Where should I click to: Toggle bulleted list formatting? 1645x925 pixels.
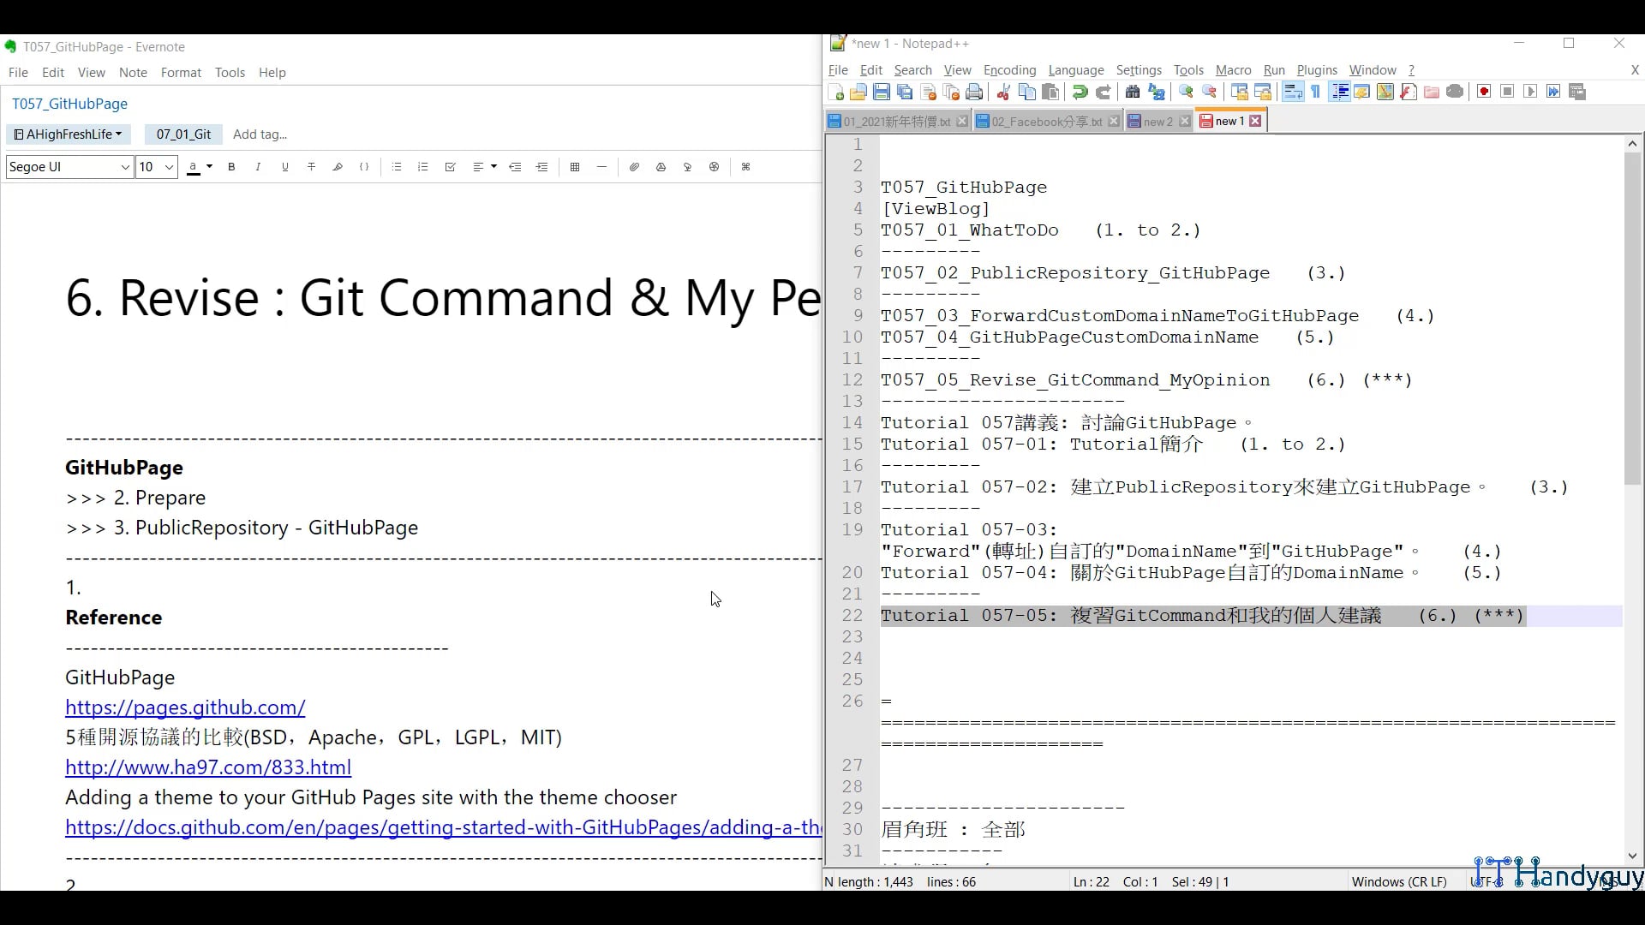397,167
